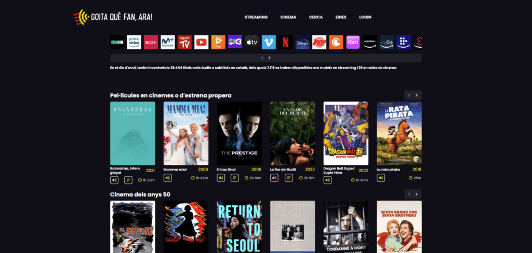Click the LOGIN menu item
The image size is (532, 253).
tap(365, 17)
